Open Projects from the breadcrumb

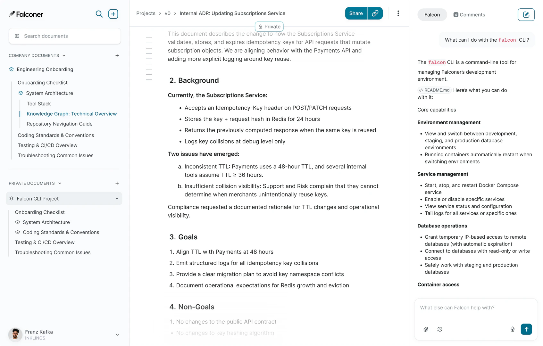click(x=146, y=13)
